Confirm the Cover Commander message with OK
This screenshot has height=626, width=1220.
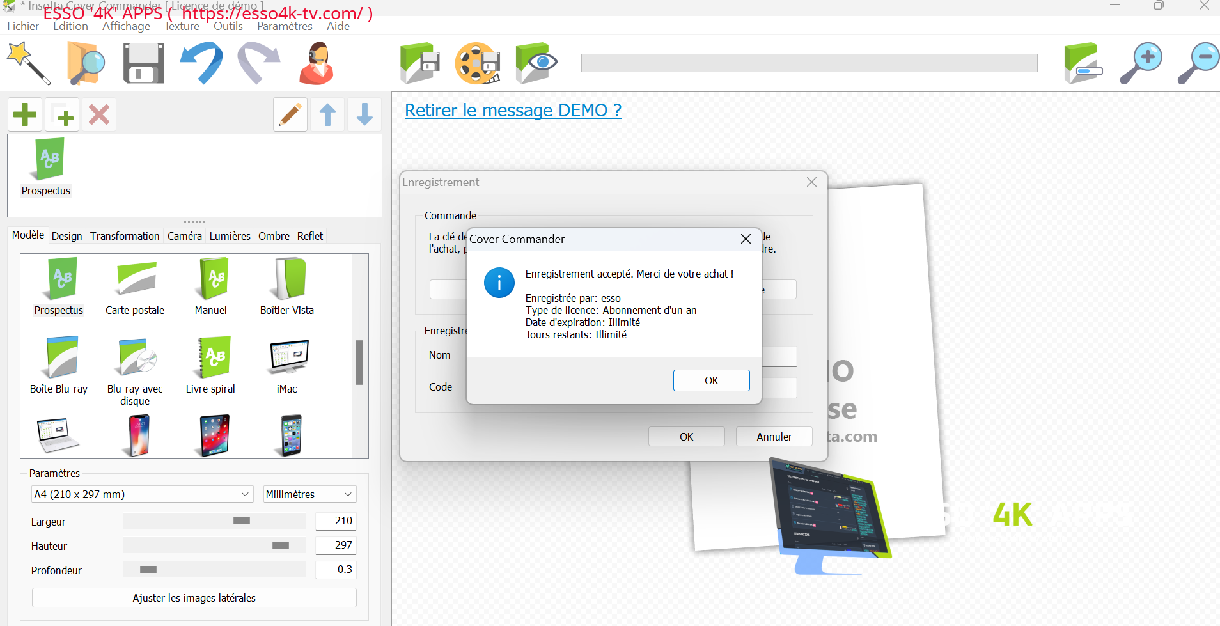[711, 380]
